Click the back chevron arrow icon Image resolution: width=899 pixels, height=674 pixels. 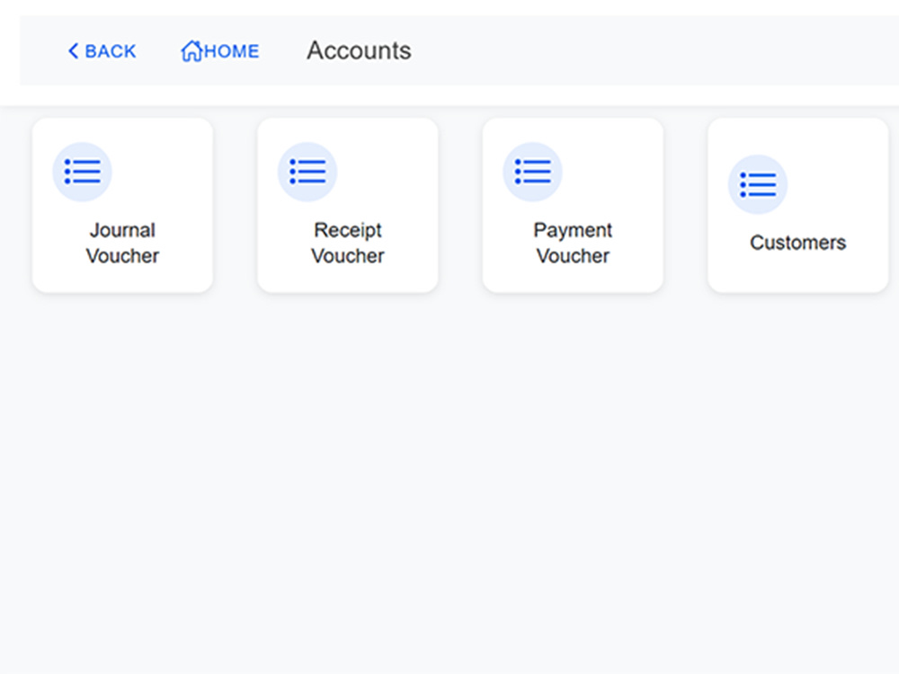tap(74, 51)
